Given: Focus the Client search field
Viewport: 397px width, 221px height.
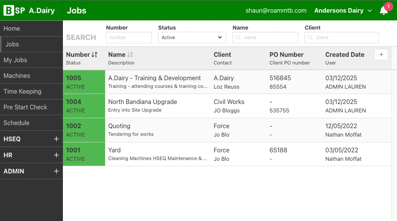Looking at the screenshot, I should tap(341, 38).
